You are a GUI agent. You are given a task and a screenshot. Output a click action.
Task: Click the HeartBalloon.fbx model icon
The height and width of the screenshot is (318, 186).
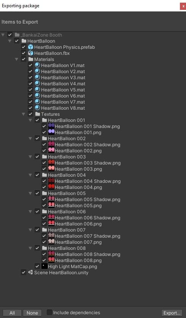pyautogui.click(x=30, y=53)
